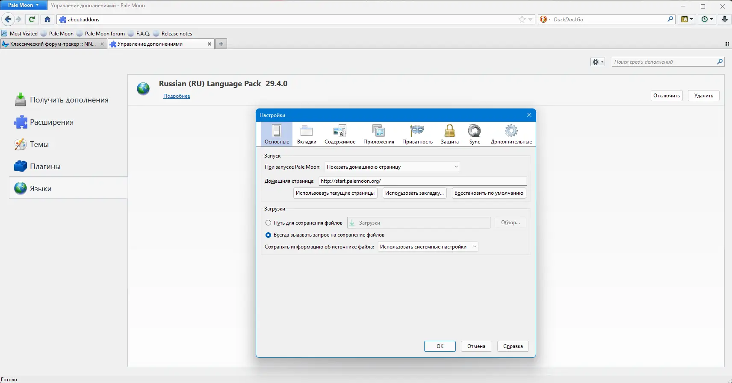
Task: Switch to Классический форум-трекер tab
Action: (x=53, y=44)
